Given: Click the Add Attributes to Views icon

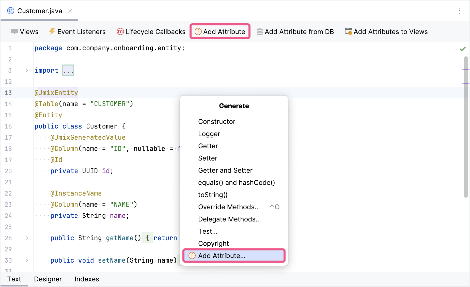Looking at the screenshot, I should pos(348,31).
